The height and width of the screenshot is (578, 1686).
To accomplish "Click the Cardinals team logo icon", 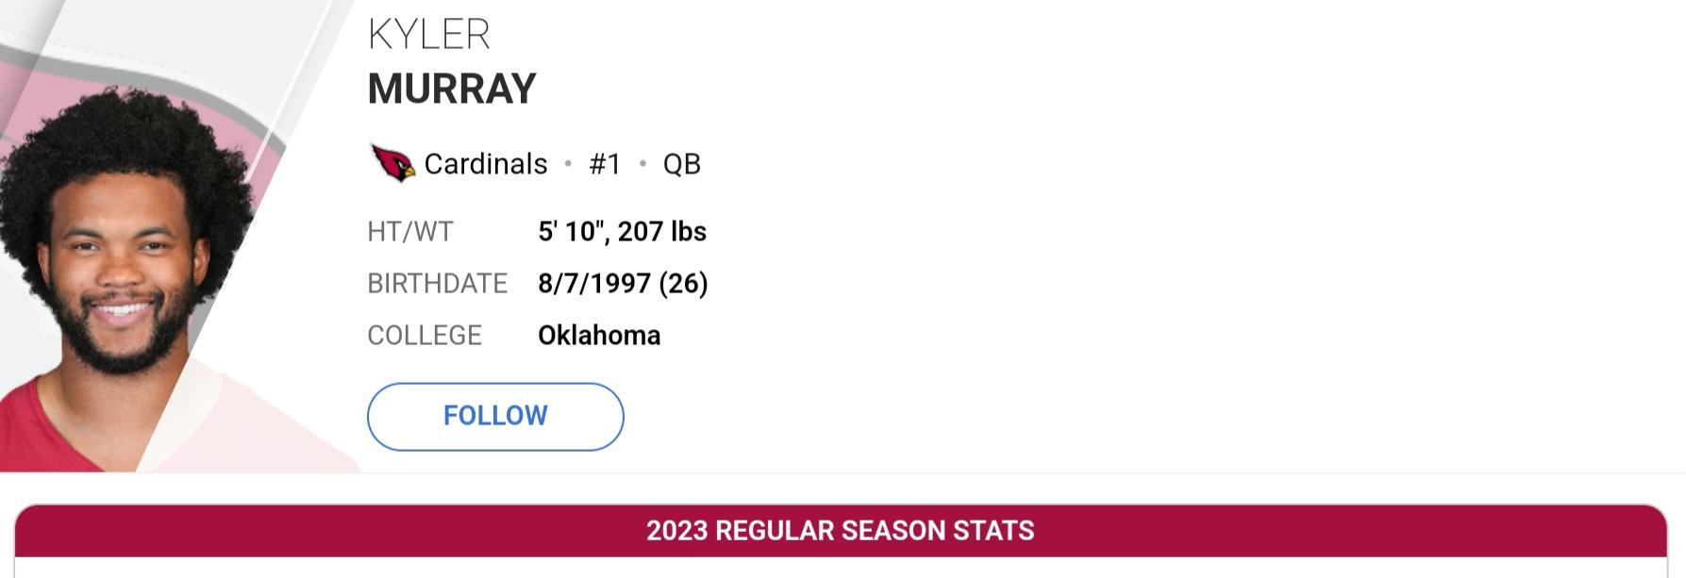I will coord(392,163).
